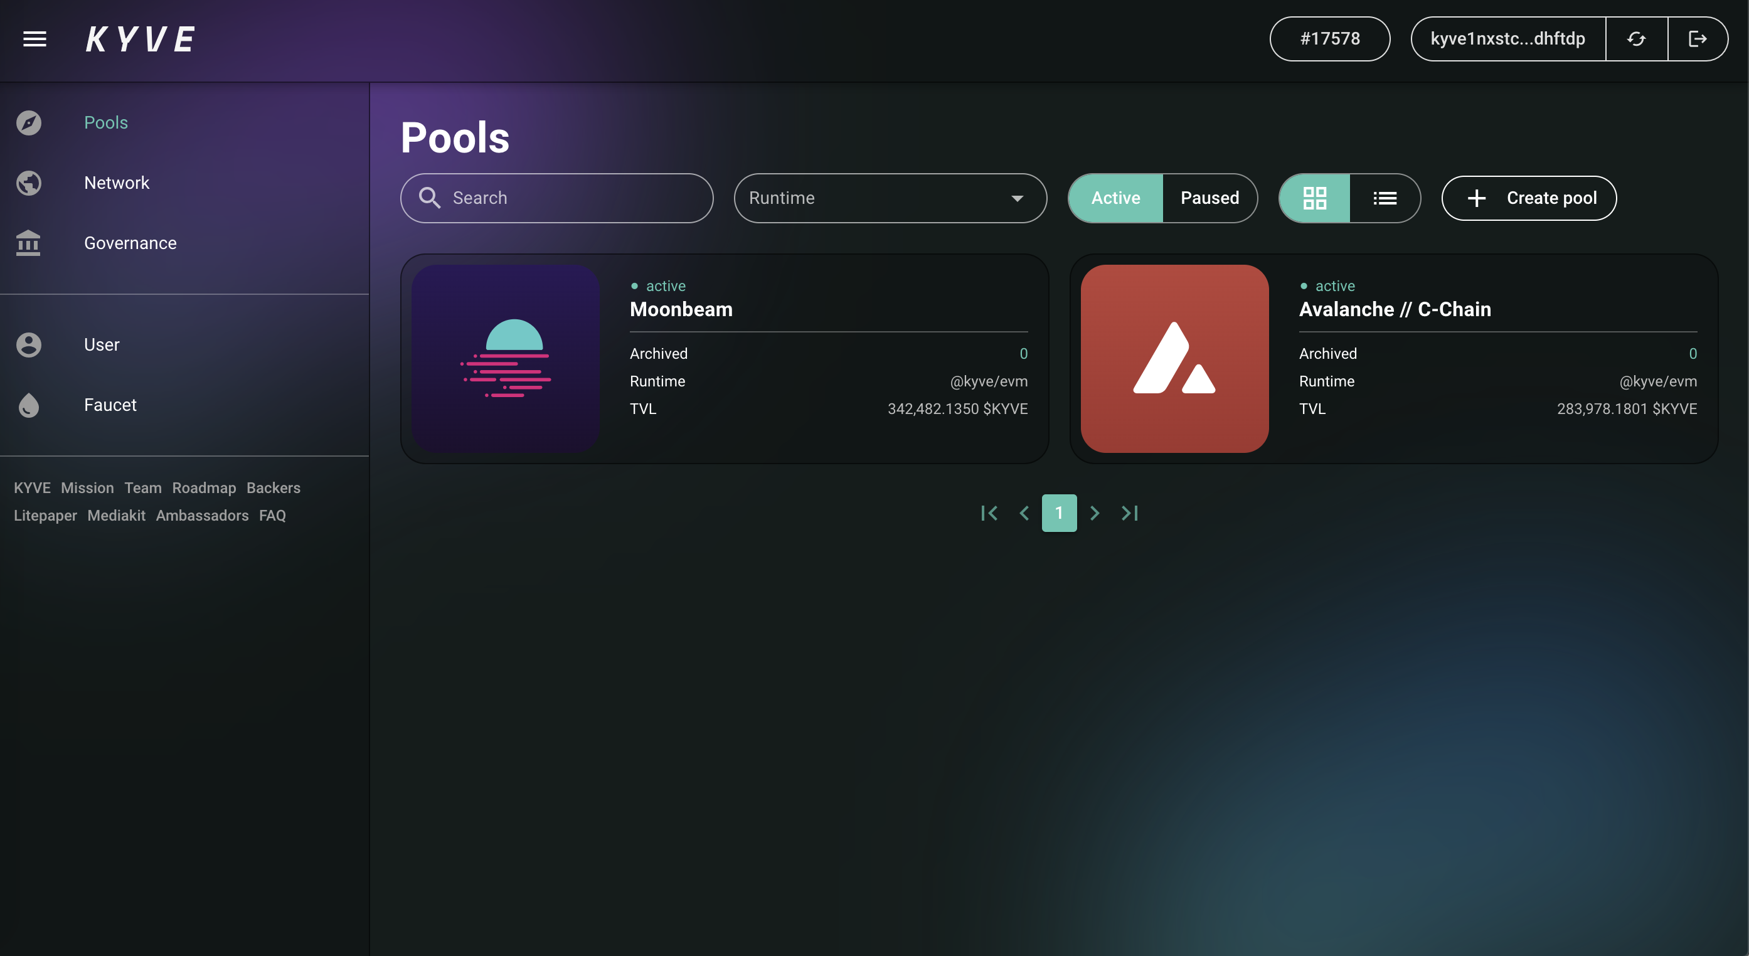Open the hamburger menu icon
The image size is (1749, 956).
[x=35, y=39]
